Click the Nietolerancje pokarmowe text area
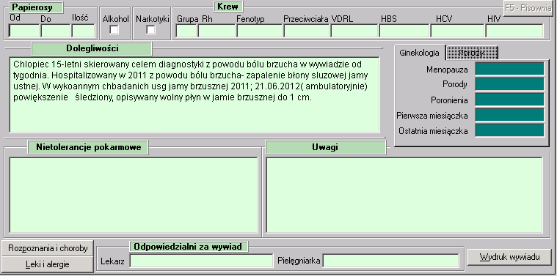 (134, 195)
